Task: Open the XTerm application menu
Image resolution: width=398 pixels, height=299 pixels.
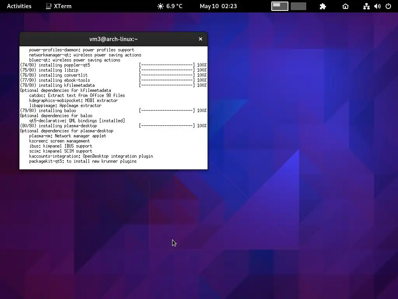Action: click(59, 6)
